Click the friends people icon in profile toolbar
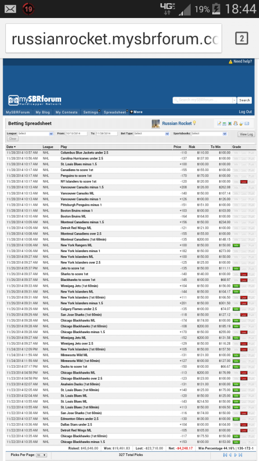The image size is (259, 461). 236,124
